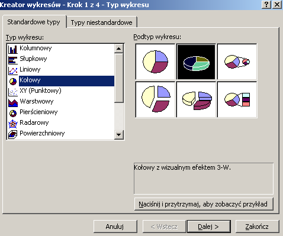283x236 pixels.
Task: Pick the bar-of-pie subtype thumbnail
Action: click(x=237, y=99)
